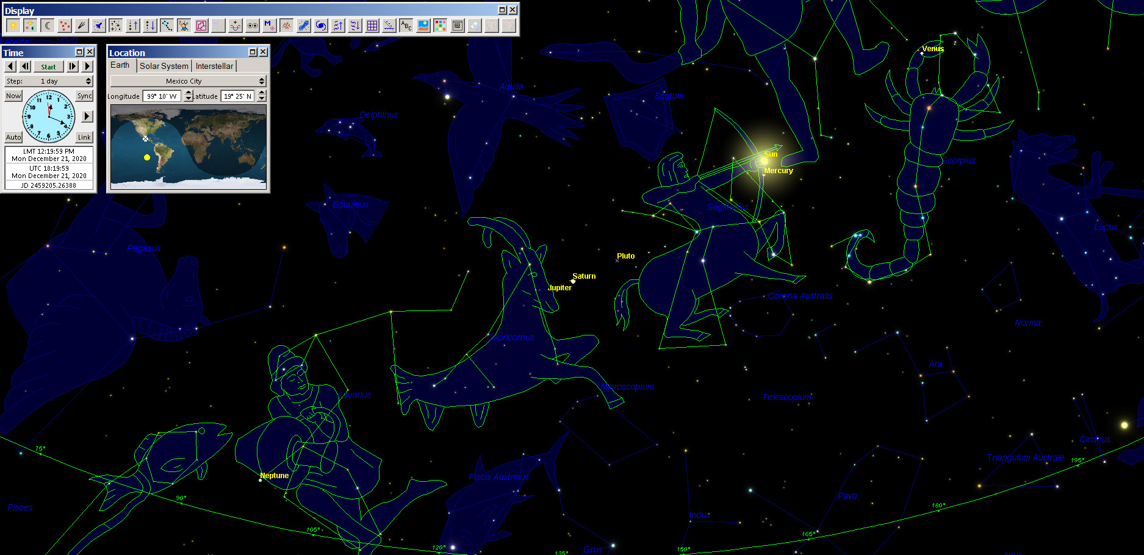Click the stars down-arrow icon

(x=149, y=26)
